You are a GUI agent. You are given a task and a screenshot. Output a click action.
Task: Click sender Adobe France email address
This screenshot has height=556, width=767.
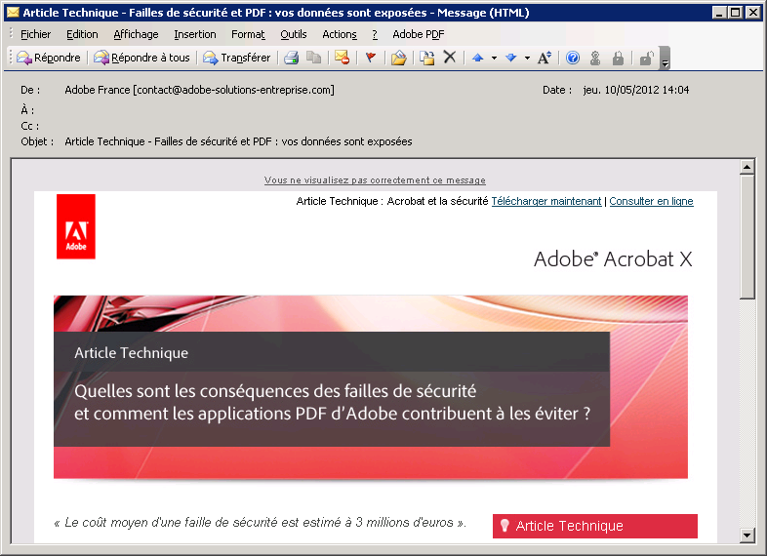point(200,90)
